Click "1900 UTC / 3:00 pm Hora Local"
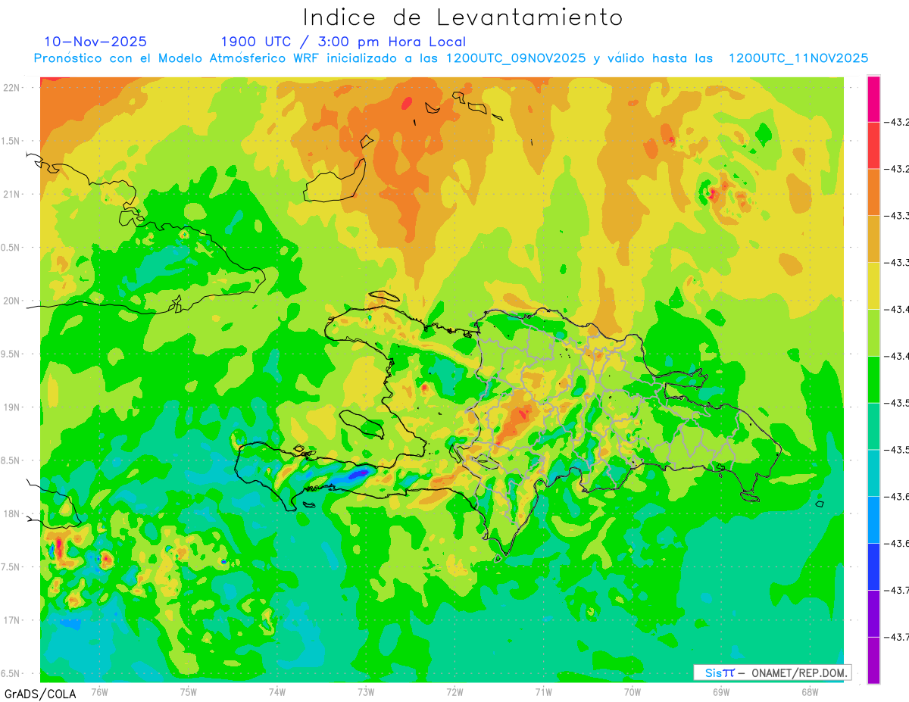The image size is (909, 702). point(343,42)
